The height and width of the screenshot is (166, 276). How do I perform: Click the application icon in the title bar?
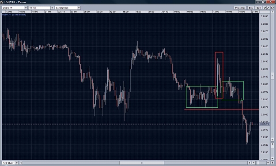coord(2,2)
